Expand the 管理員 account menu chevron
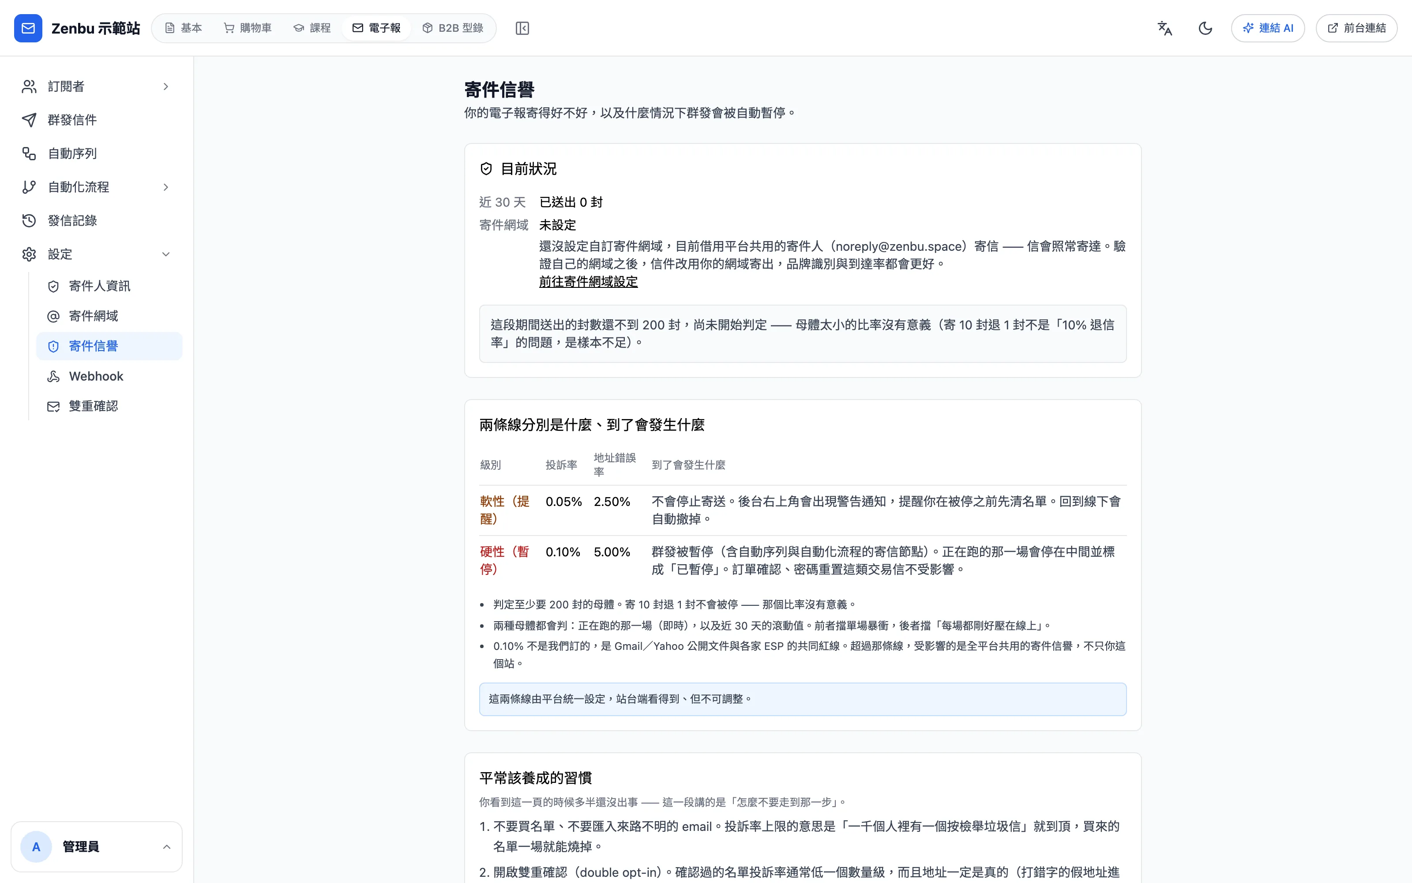The width and height of the screenshot is (1412, 883). pyautogui.click(x=166, y=847)
